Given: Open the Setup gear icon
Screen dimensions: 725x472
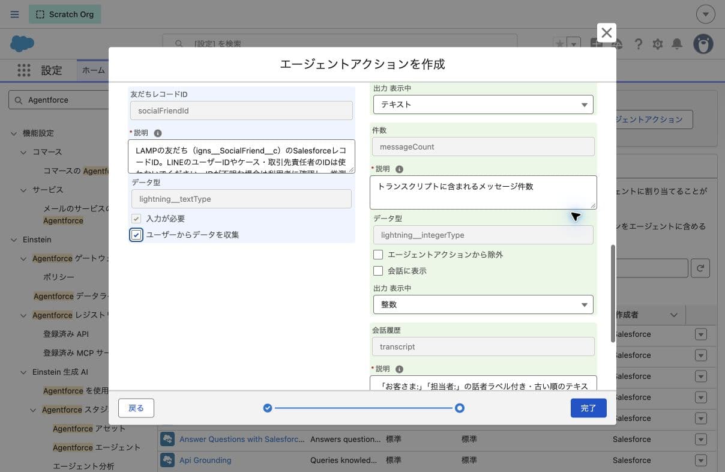Looking at the screenshot, I should pyautogui.click(x=658, y=44).
